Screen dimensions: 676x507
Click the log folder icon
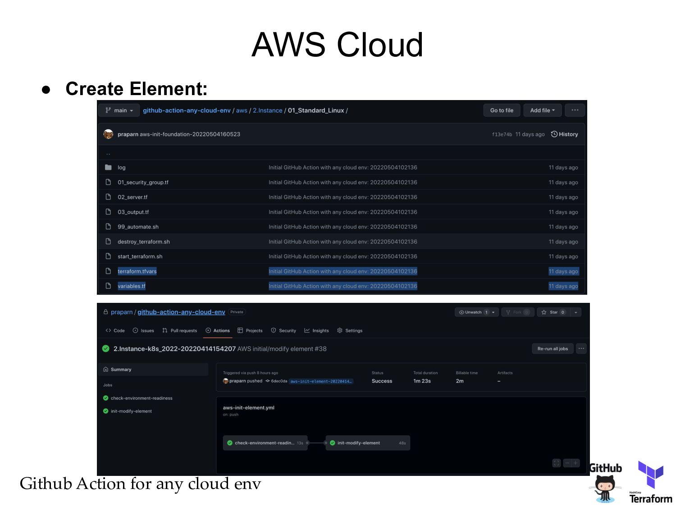pos(108,167)
